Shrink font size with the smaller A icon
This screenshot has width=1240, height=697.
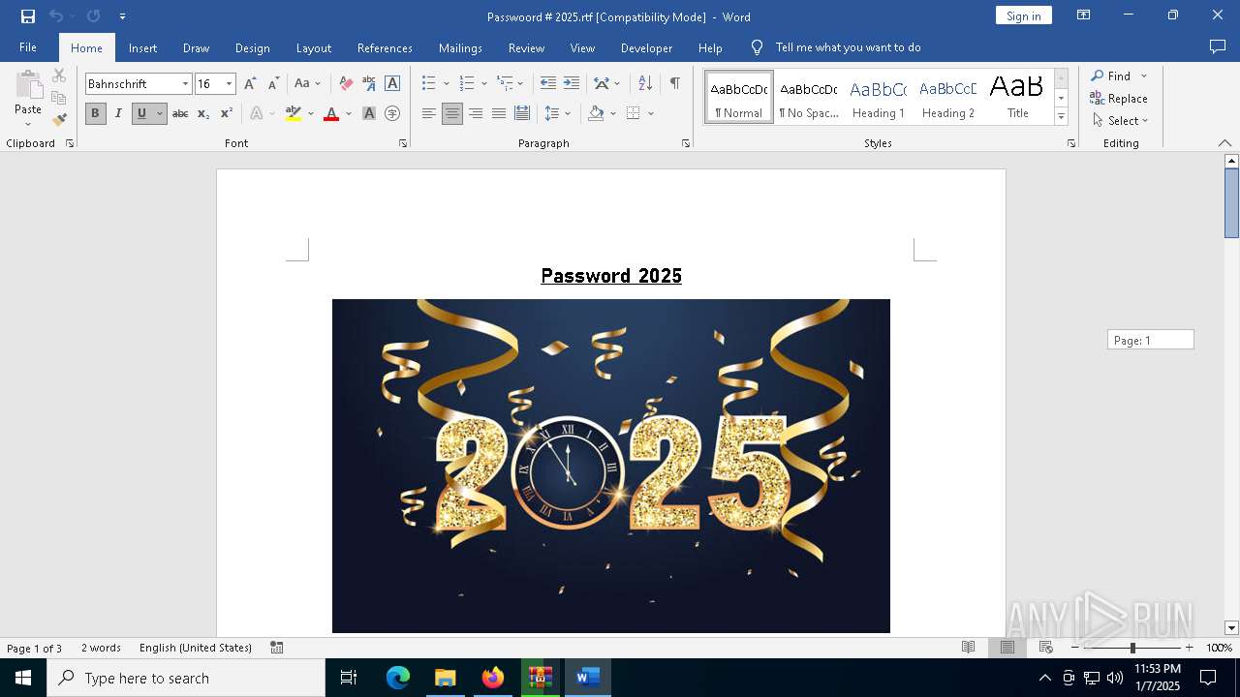pyautogui.click(x=273, y=83)
